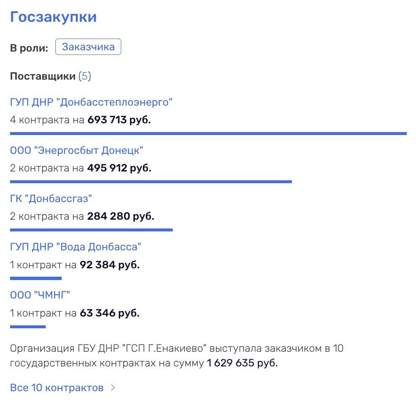Click the Энергосбыт Донецк amount bar
The width and height of the screenshot is (416, 405).
(x=151, y=182)
